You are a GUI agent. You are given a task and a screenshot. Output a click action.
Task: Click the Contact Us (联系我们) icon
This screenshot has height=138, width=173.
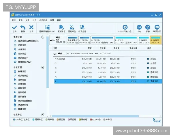click(157, 27)
